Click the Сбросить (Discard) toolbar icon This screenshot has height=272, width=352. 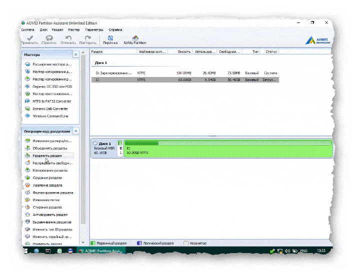coord(49,40)
